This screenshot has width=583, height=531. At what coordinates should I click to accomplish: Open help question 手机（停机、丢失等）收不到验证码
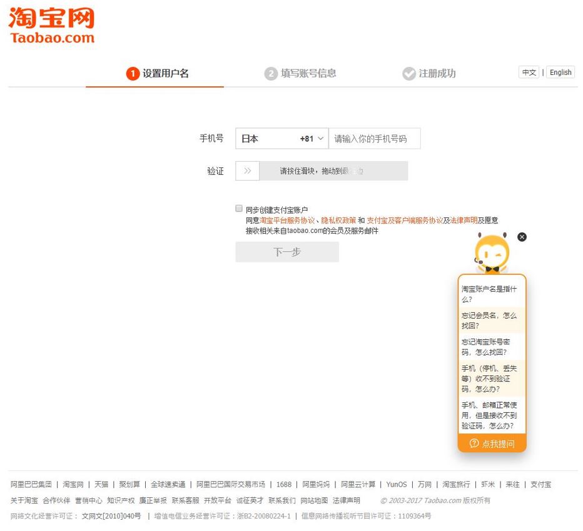point(492,379)
